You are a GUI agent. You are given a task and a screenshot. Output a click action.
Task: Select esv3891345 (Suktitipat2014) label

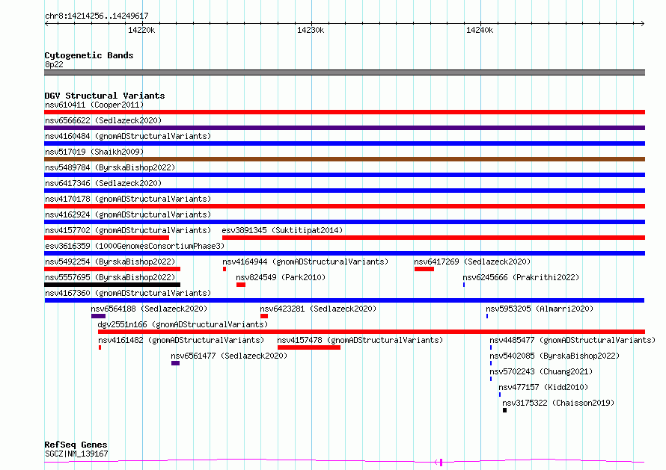point(282,230)
